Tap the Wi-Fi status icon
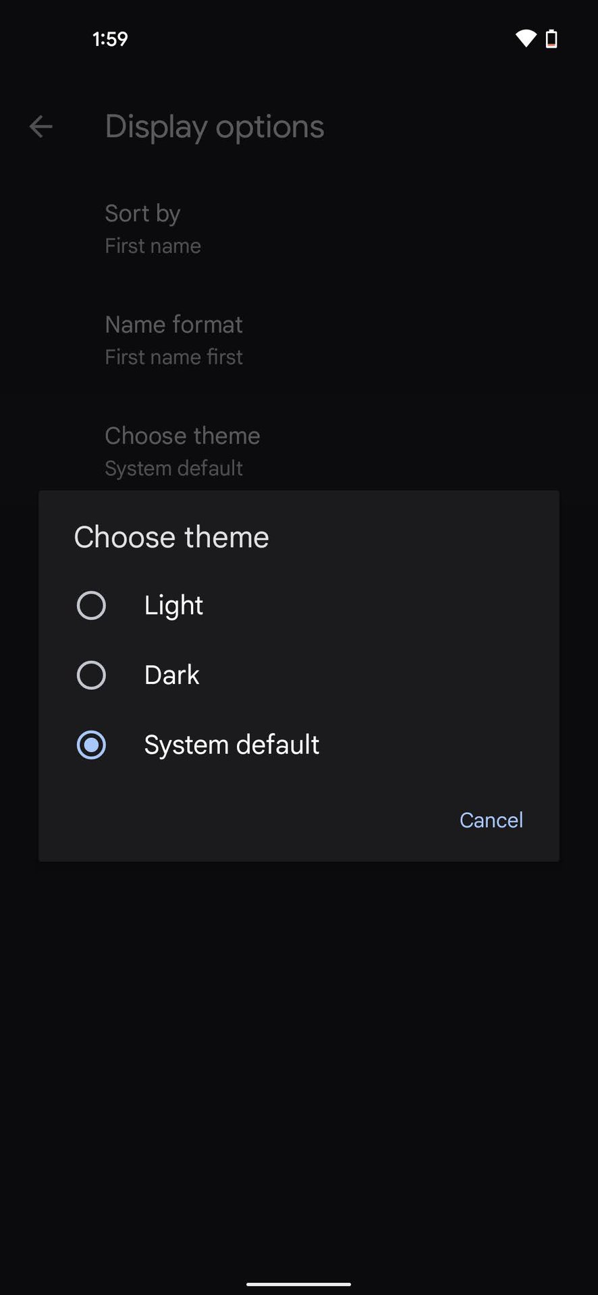Viewport: 598px width, 1295px height. tap(525, 38)
